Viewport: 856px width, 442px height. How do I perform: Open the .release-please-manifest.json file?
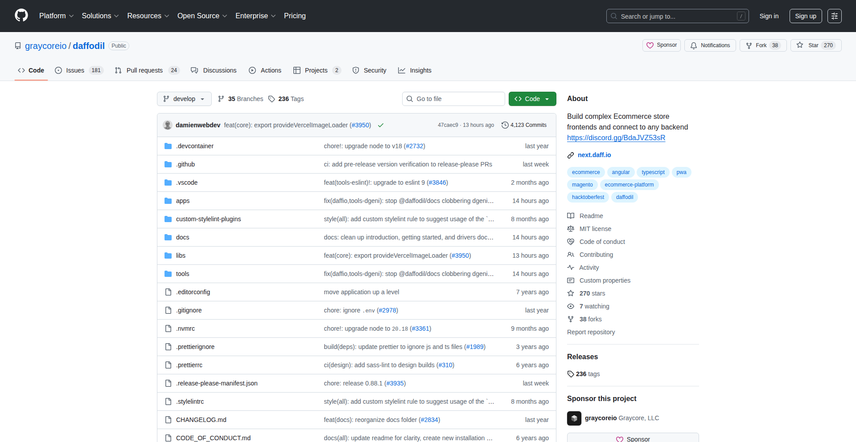217,383
